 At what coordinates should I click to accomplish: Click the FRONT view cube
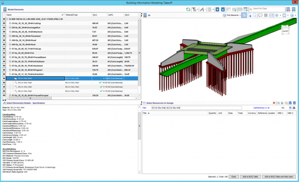point(285,30)
